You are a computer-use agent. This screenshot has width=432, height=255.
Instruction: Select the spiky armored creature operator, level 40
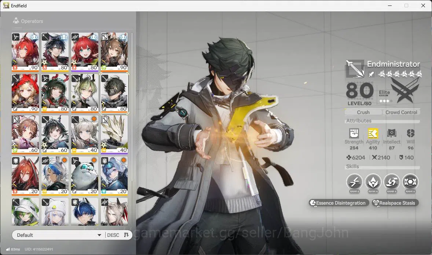click(x=114, y=135)
